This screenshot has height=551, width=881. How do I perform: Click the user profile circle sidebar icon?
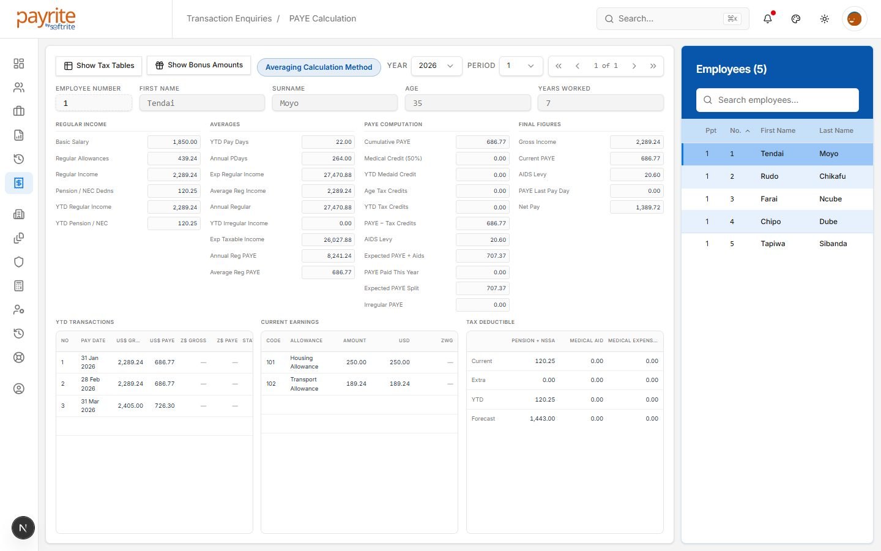click(19, 389)
